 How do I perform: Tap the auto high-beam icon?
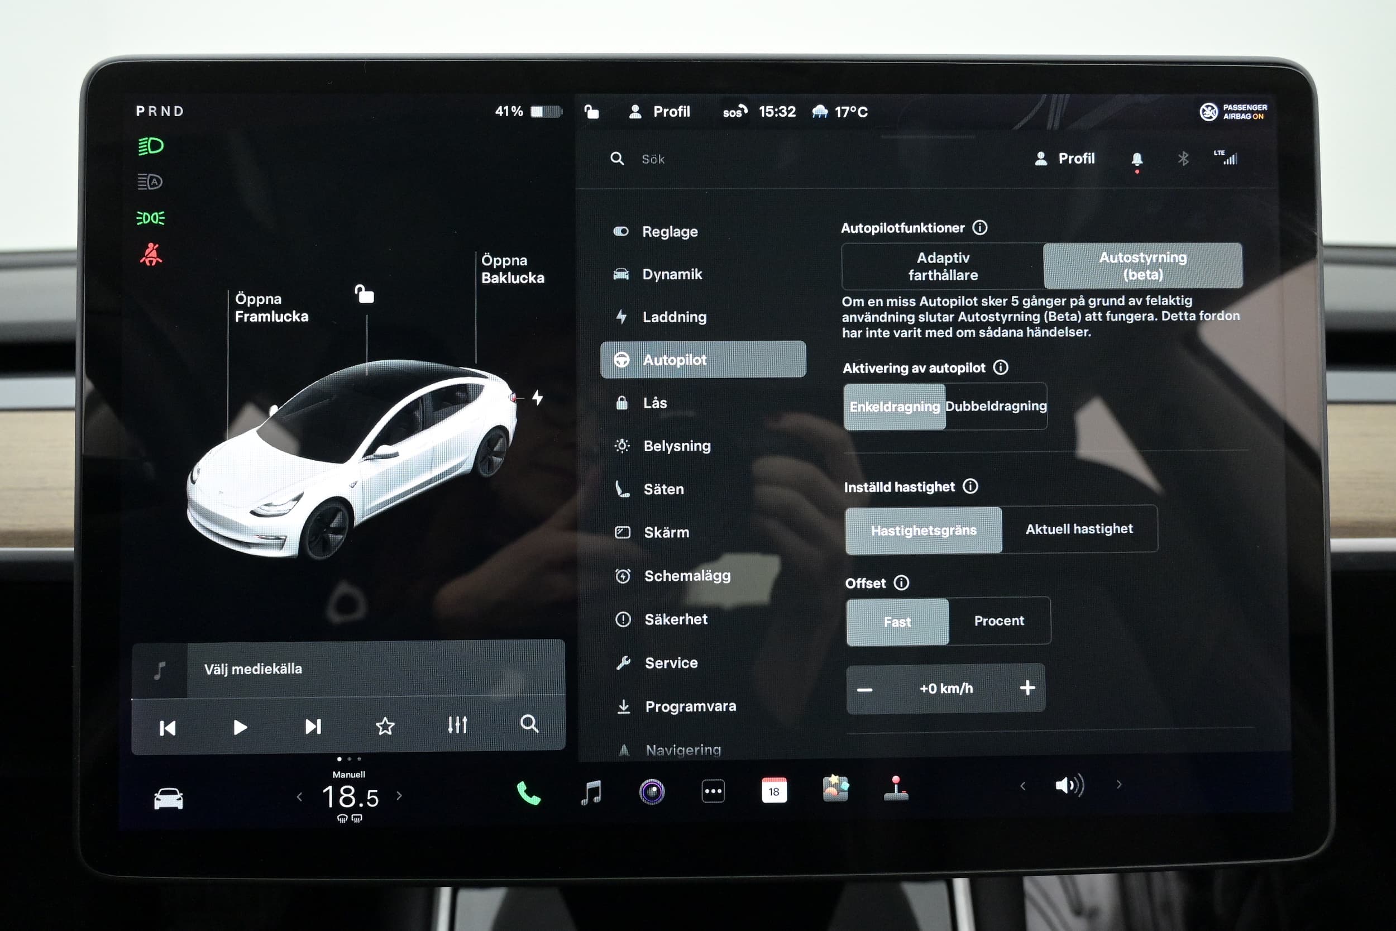point(150,182)
